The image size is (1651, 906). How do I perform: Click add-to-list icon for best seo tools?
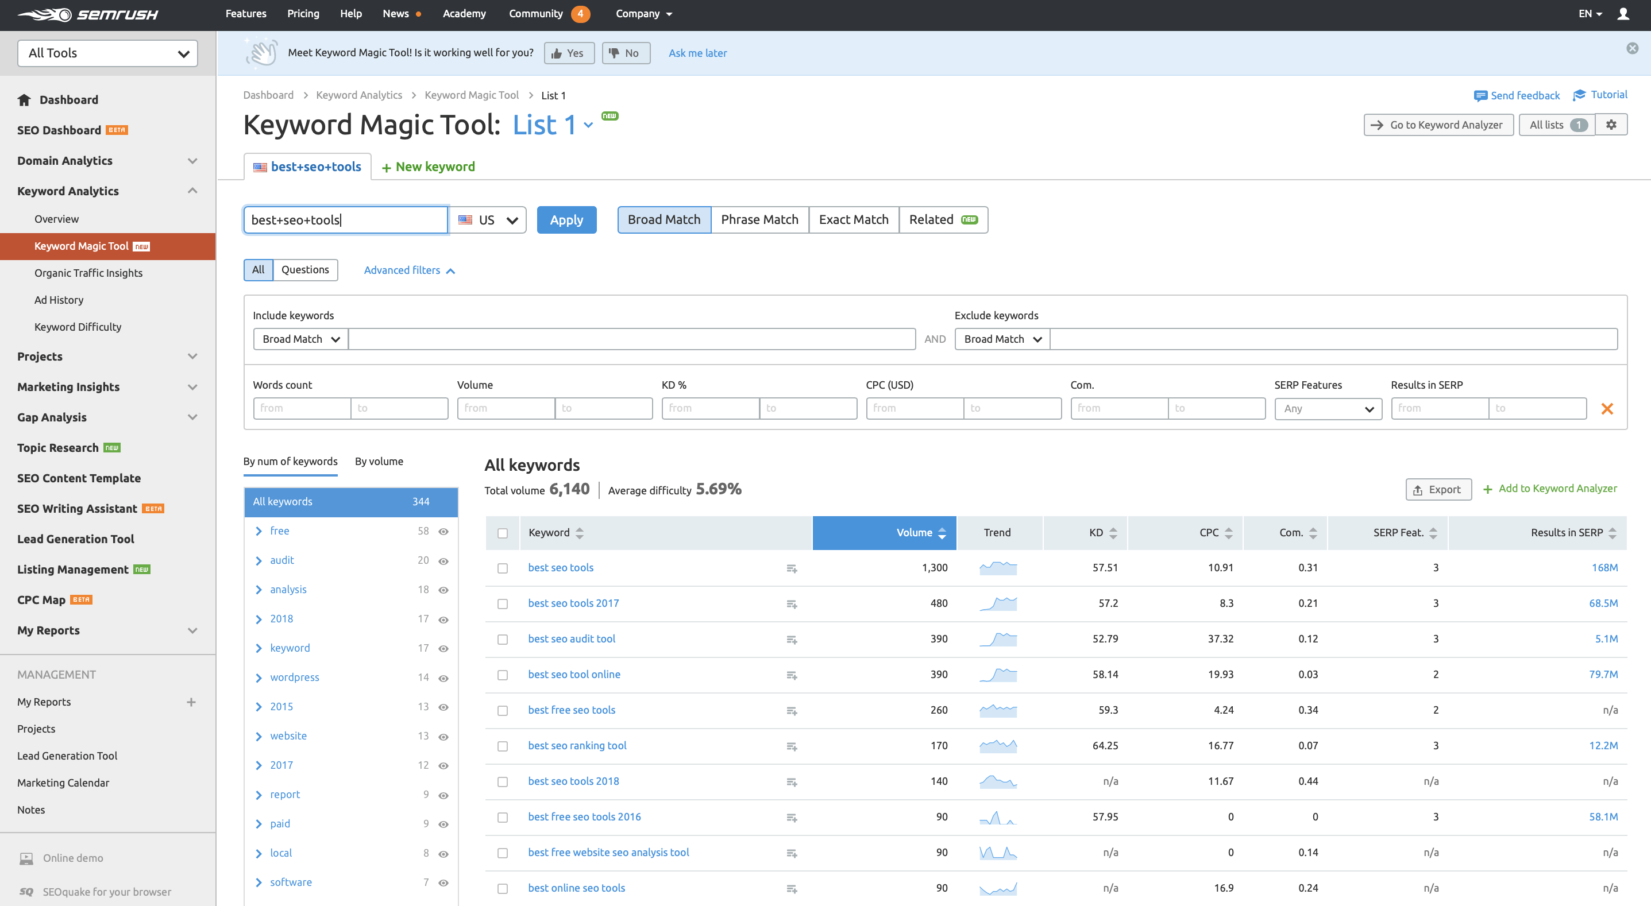click(792, 568)
